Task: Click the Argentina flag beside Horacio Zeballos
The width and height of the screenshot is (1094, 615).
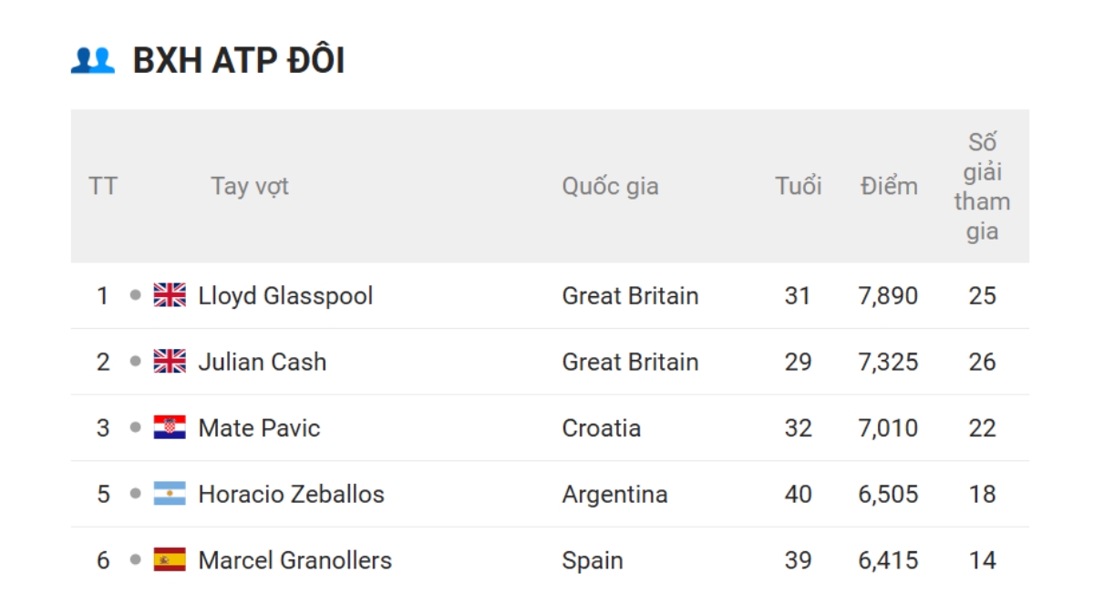Action: click(x=170, y=494)
